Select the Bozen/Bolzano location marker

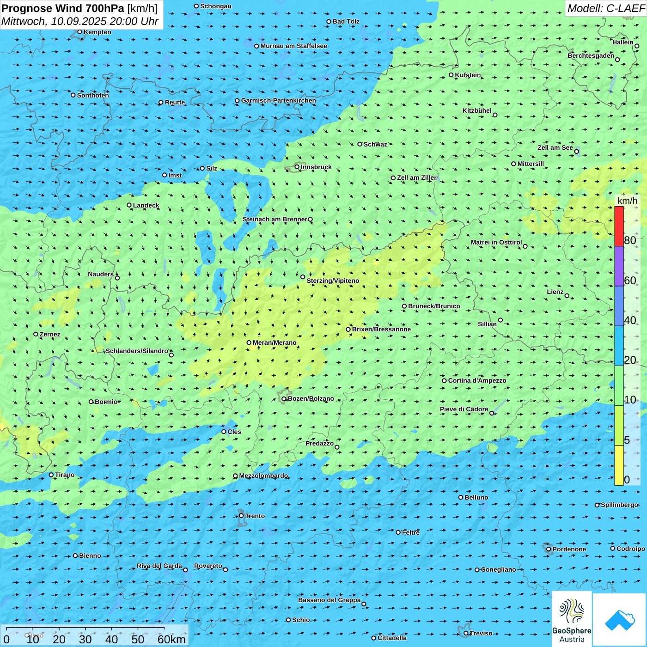point(284,399)
